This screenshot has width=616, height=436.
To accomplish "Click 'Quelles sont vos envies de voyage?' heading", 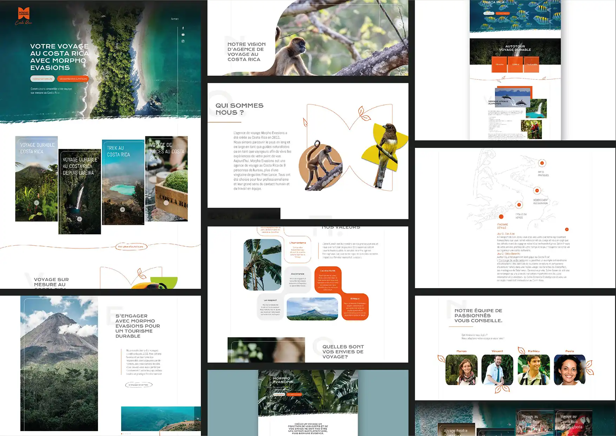I will 343,352.
